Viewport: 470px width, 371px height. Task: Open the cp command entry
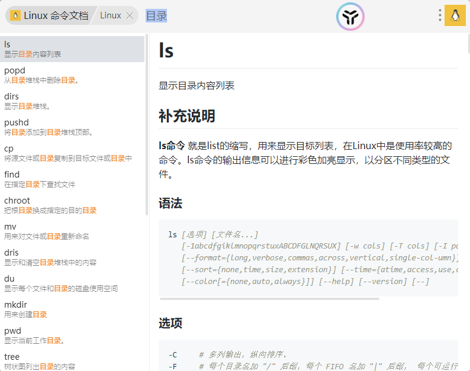(72, 153)
